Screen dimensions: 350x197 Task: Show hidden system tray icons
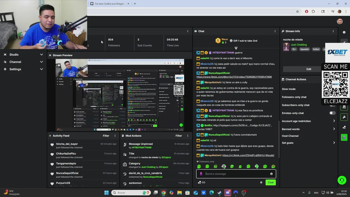[x=303, y=193]
